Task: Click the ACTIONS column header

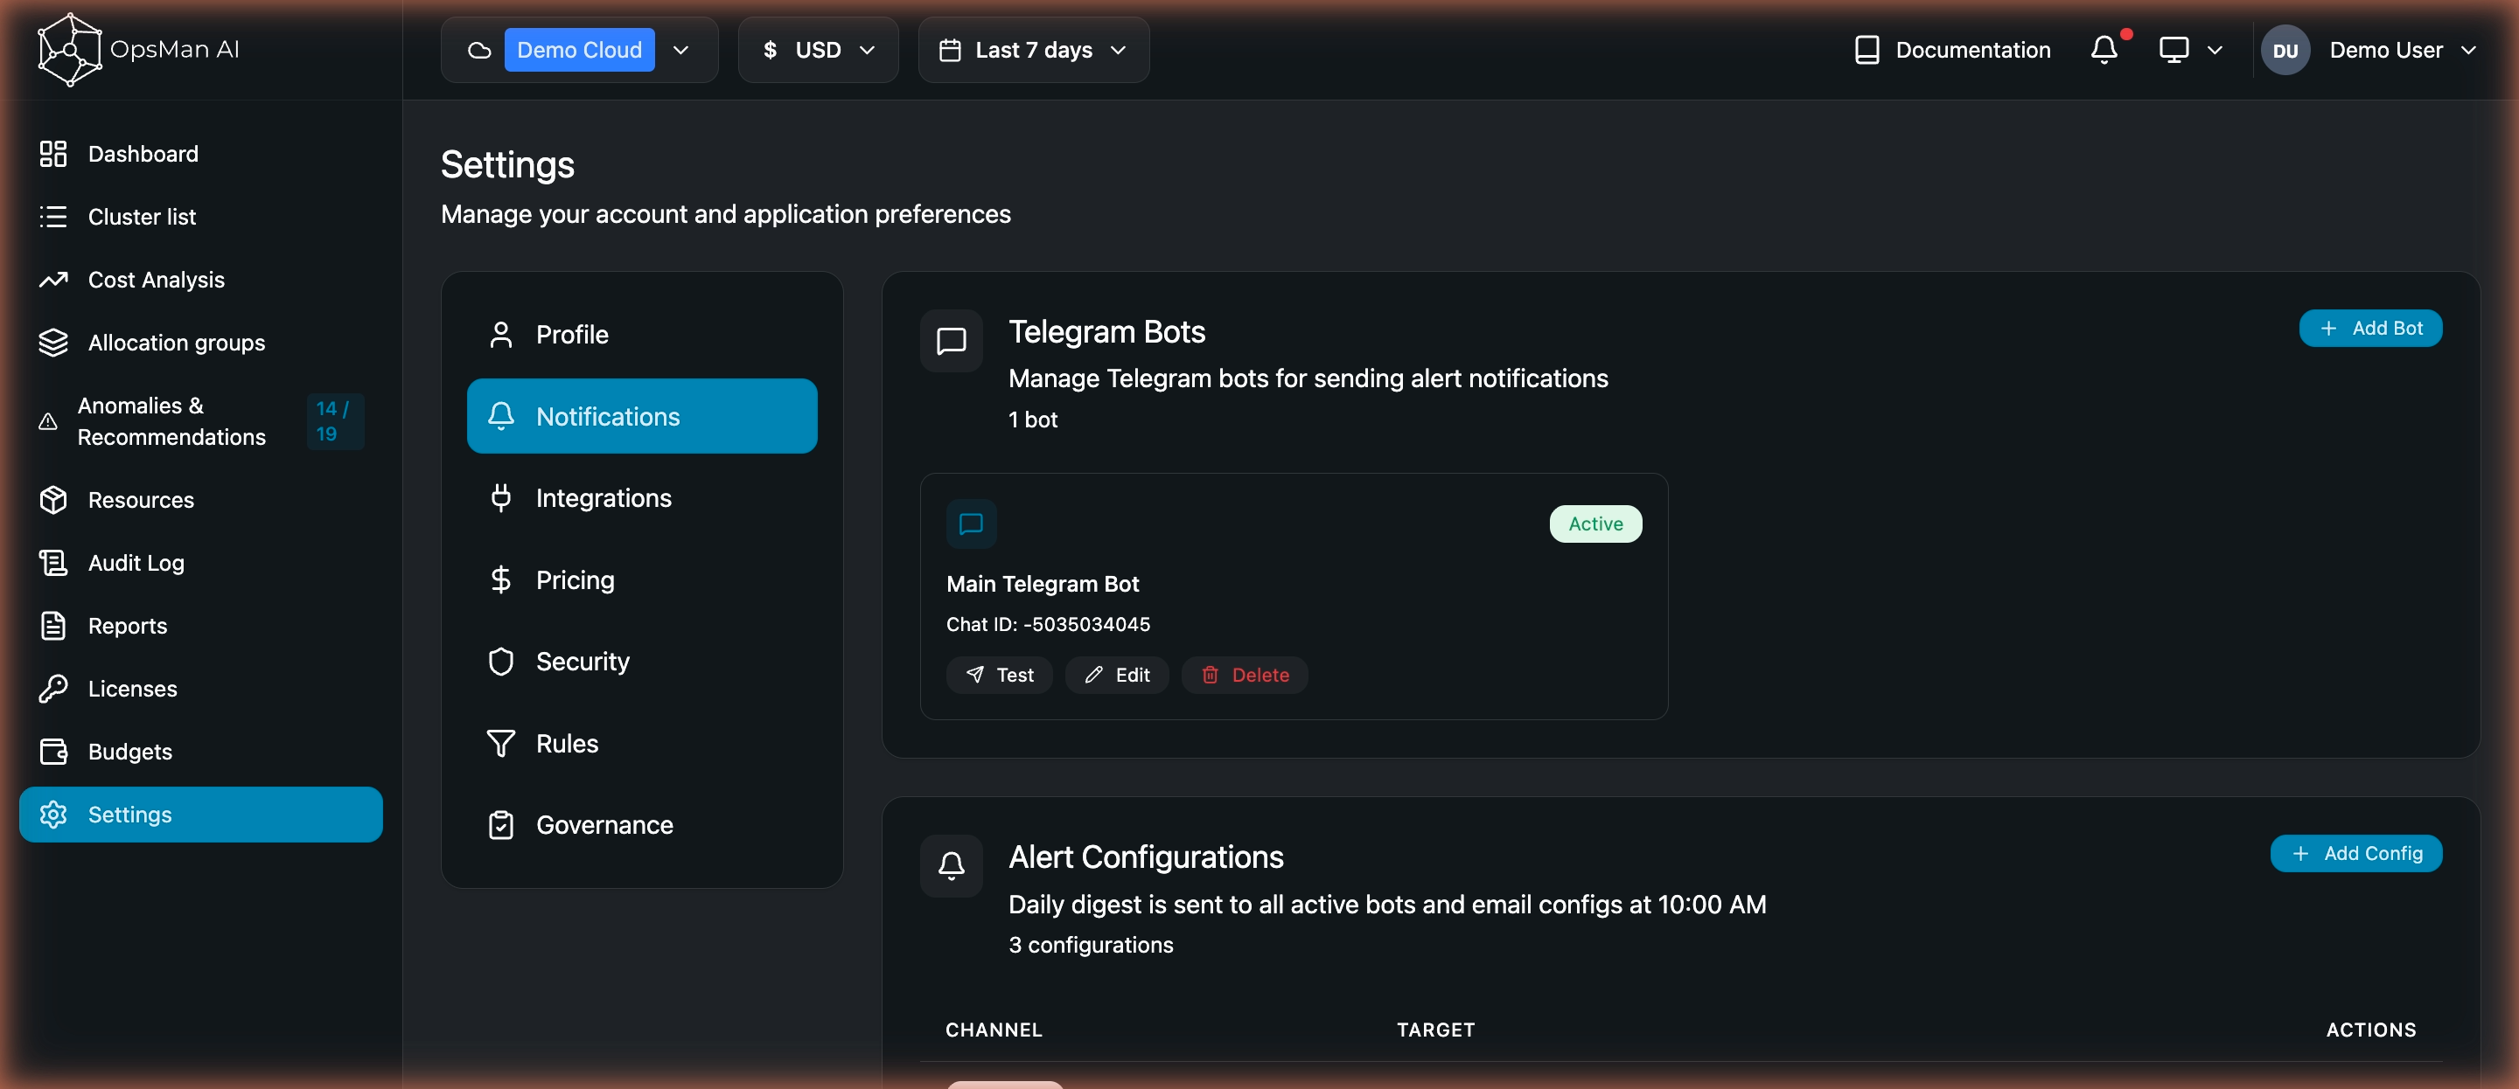Action: pyautogui.click(x=2370, y=1030)
